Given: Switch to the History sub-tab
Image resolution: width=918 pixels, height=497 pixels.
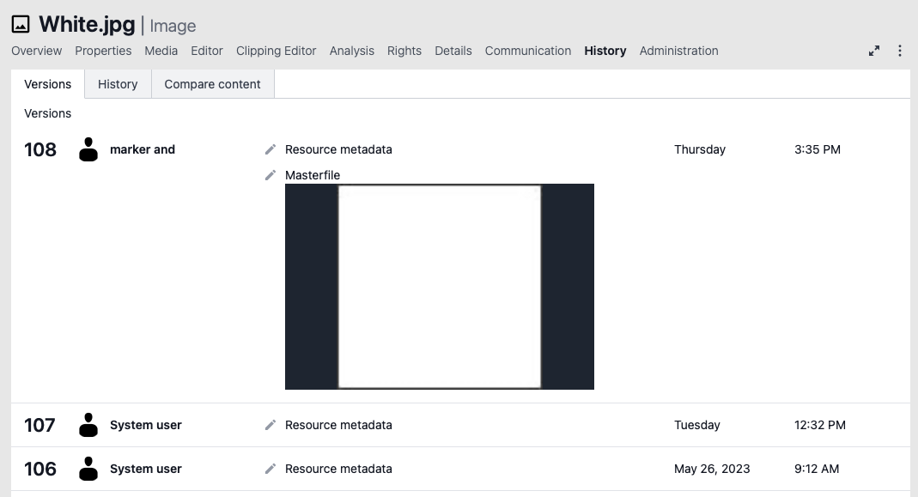Looking at the screenshot, I should (117, 84).
